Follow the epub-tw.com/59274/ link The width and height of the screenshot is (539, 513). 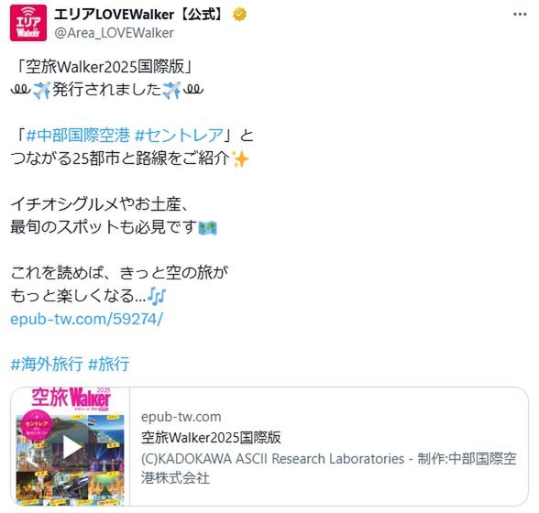[x=86, y=319]
